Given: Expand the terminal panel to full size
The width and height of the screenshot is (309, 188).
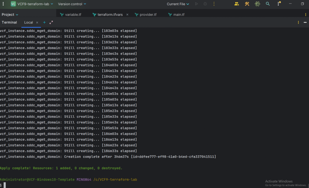Looking at the screenshot, I should 51,22.
